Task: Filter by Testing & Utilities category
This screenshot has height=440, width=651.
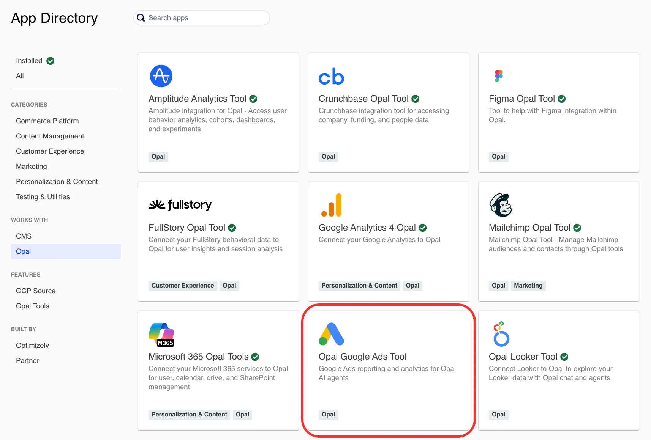Action: (x=43, y=197)
